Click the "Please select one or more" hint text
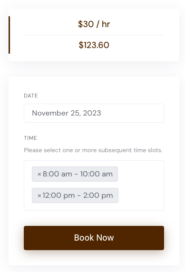Image resolution: width=185 pixels, height=272 pixels. point(60,150)
